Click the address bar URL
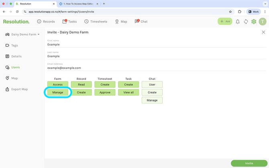The height and width of the screenshot is (168, 269). click(61, 12)
